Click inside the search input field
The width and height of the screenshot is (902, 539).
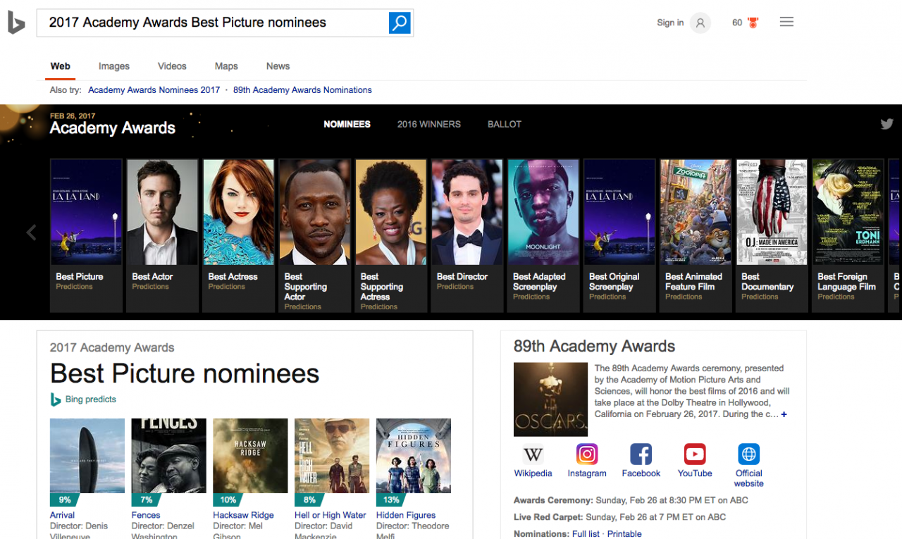click(211, 23)
